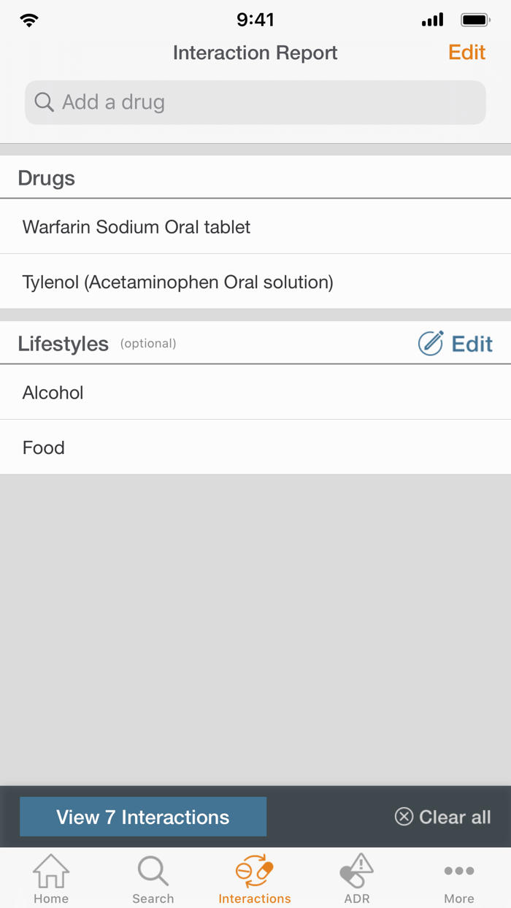Select the Search magnifier in bottom navigation
The image size is (511, 908).
click(153, 871)
